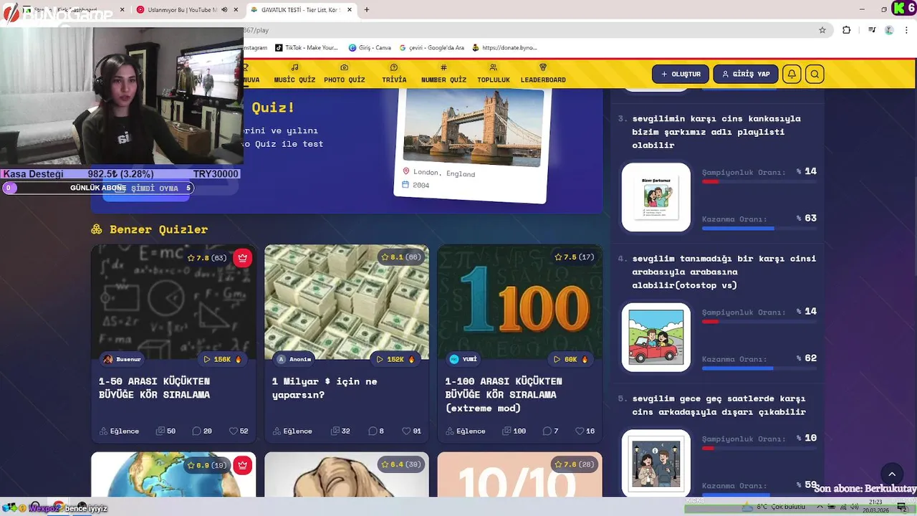The image size is (917, 516).
Task: Click the Oluştur button
Action: pyautogui.click(x=681, y=74)
